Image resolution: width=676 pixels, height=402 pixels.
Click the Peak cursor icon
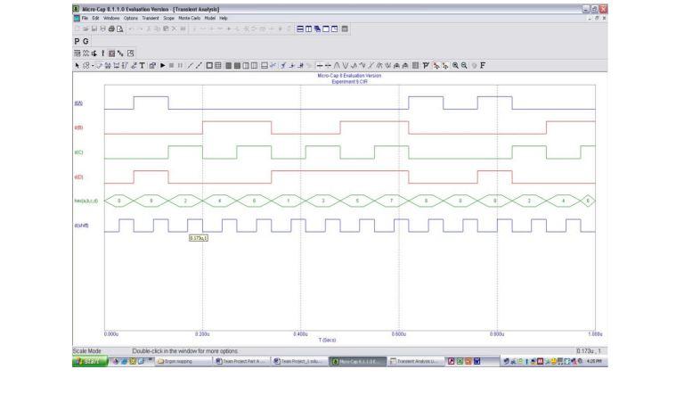coord(337,66)
